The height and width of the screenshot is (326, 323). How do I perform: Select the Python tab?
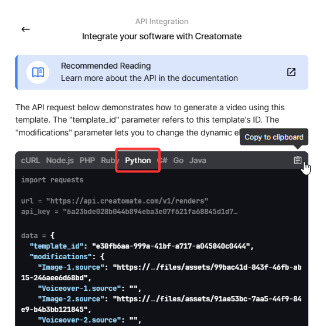(x=138, y=160)
